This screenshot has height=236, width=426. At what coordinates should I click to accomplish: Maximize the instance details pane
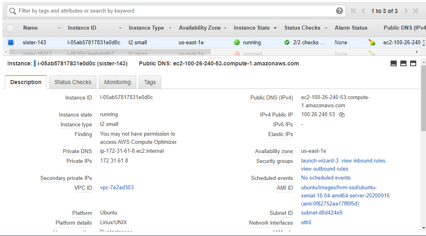tap(413, 63)
